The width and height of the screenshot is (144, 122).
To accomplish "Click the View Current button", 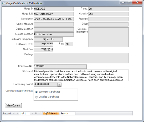I will [x=13, y=105].
